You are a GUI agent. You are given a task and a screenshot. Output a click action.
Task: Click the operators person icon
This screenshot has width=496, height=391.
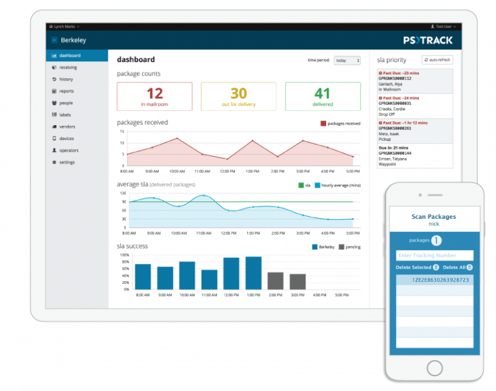tap(54, 150)
